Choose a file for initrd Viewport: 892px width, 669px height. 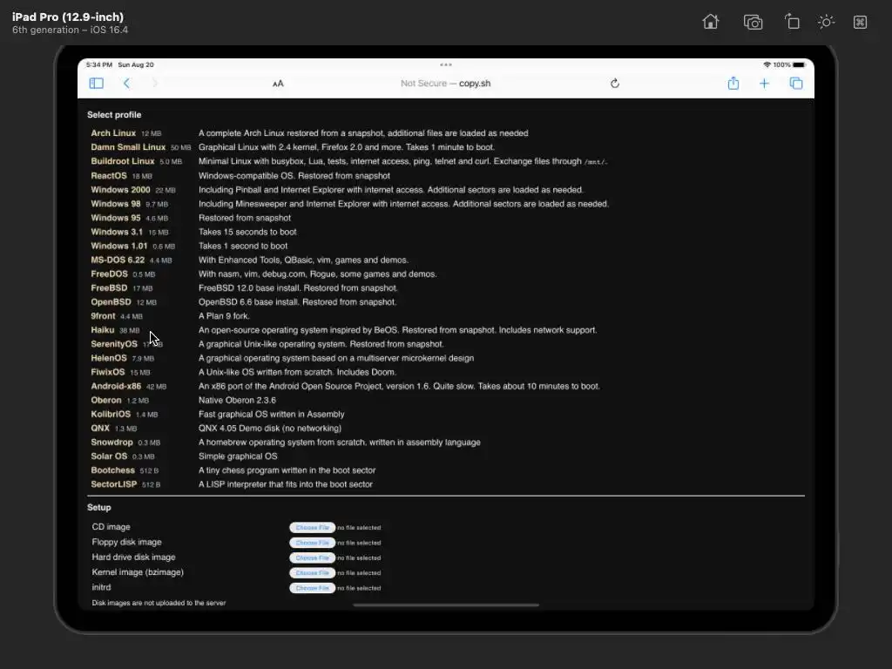pyautogui.click(x=313, y=588)
